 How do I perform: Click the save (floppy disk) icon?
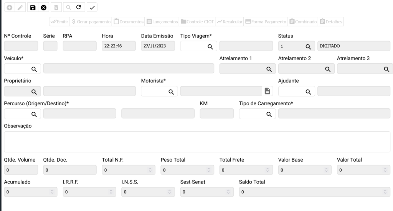[33, 7]
